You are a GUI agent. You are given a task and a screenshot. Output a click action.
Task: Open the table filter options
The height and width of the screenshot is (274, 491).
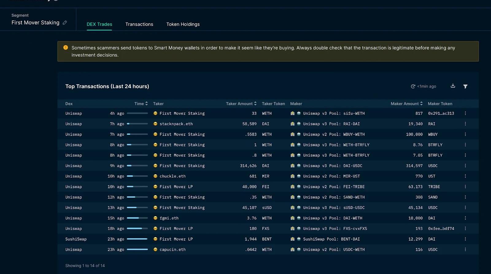pos(465,86)
